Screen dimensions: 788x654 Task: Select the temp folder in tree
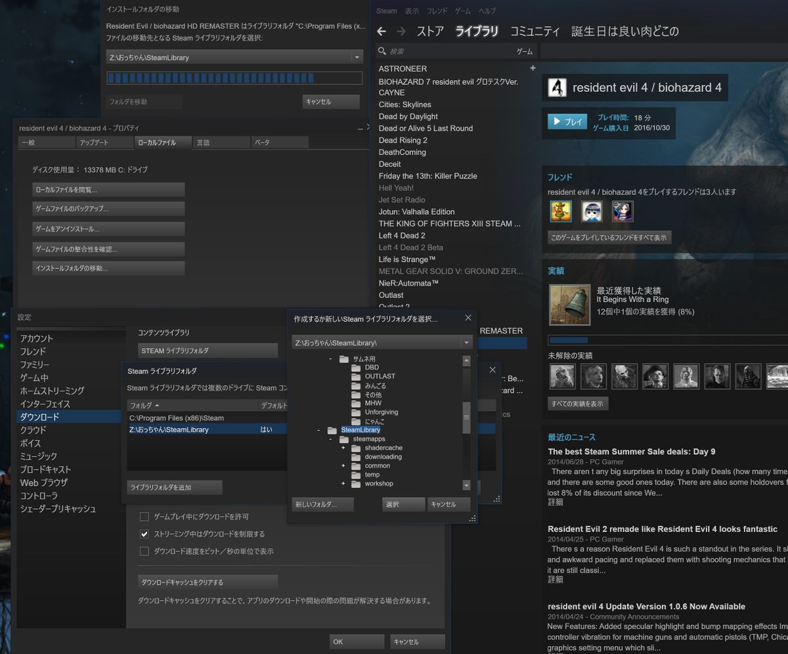coord(372,475)
